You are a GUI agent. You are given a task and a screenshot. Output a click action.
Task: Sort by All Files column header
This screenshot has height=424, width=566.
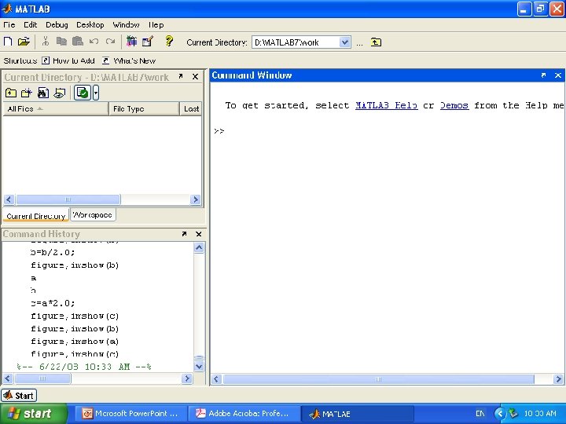pos(56,109)
